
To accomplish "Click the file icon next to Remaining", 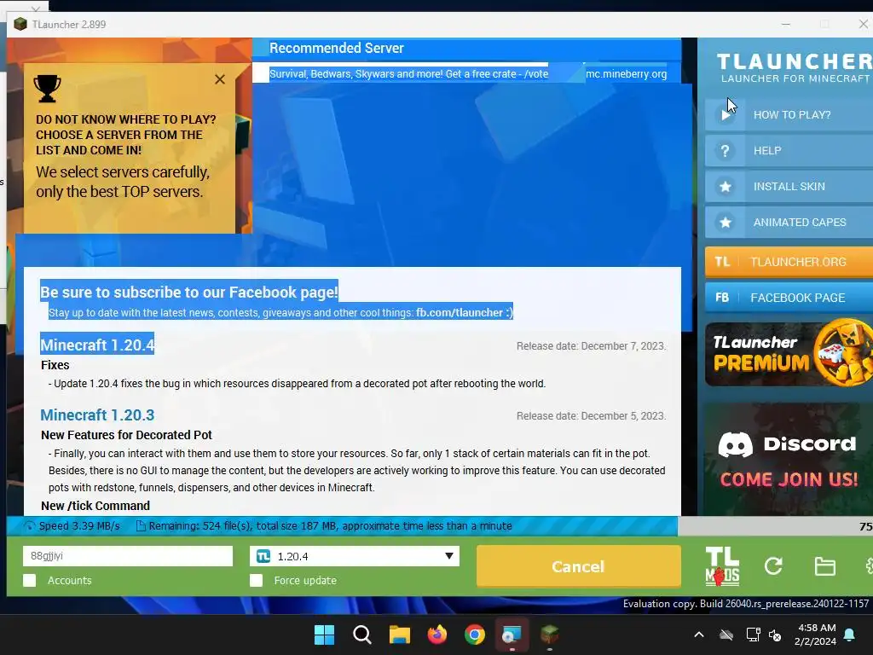I will point(141,525).
